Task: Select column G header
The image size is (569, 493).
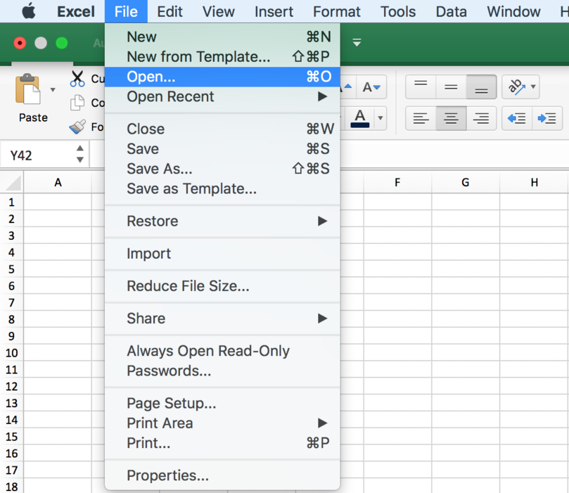Action: coord(466,182)
